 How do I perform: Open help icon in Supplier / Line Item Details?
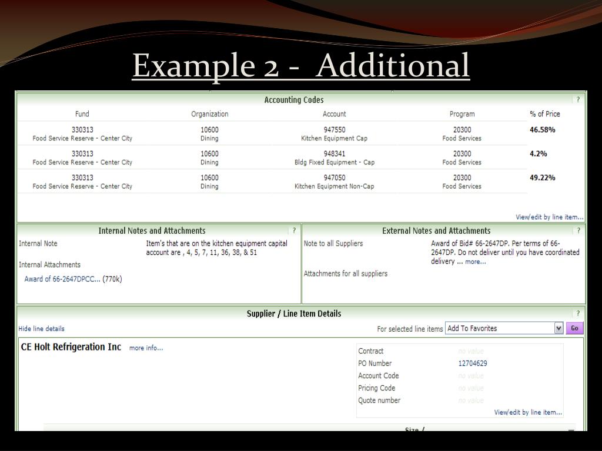[578, 314]
